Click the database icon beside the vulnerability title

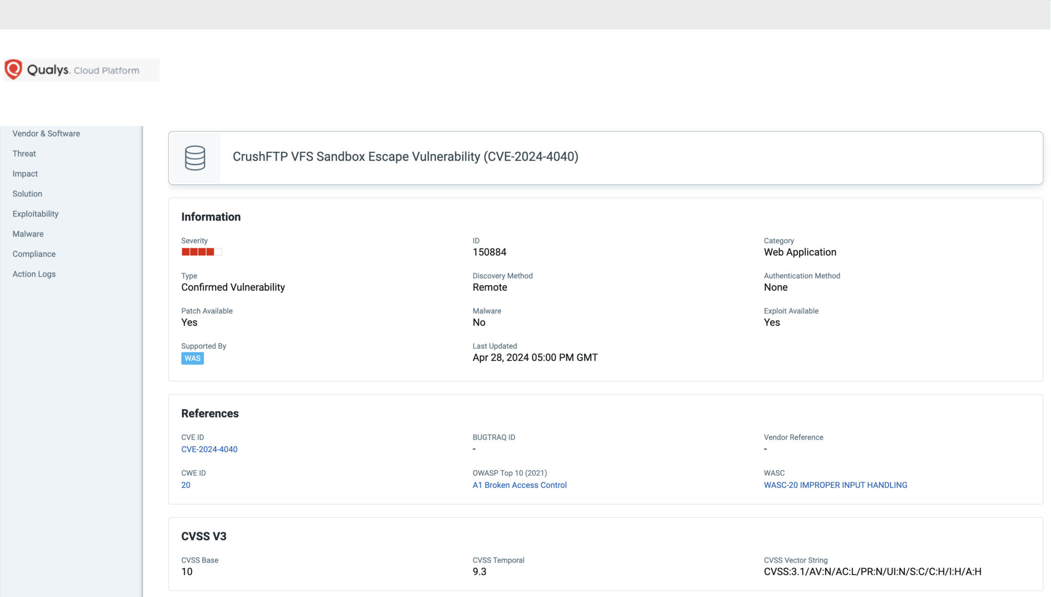[195, 157]
